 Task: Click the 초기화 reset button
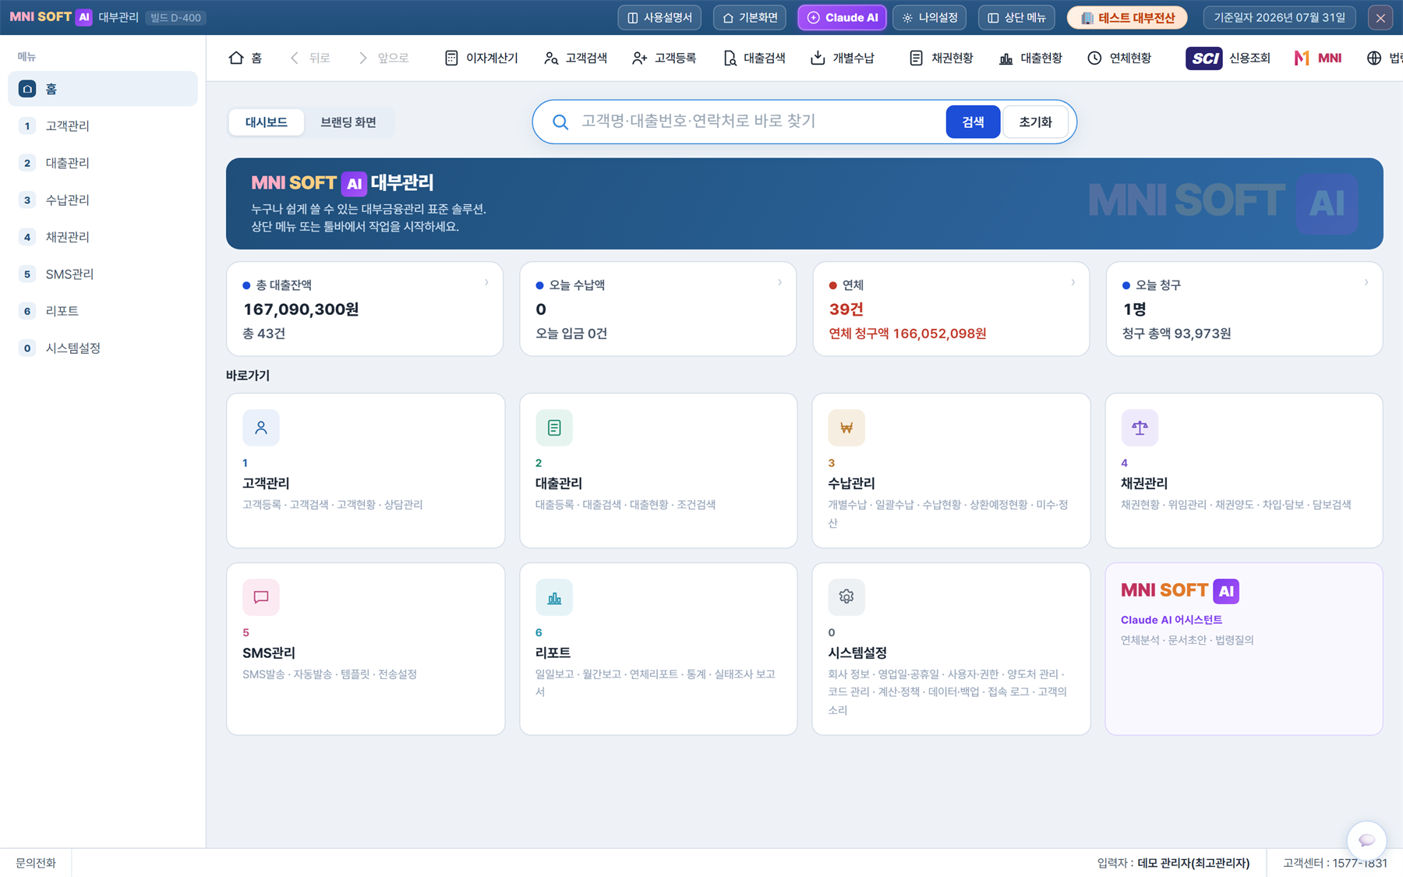click(1035, 122)
